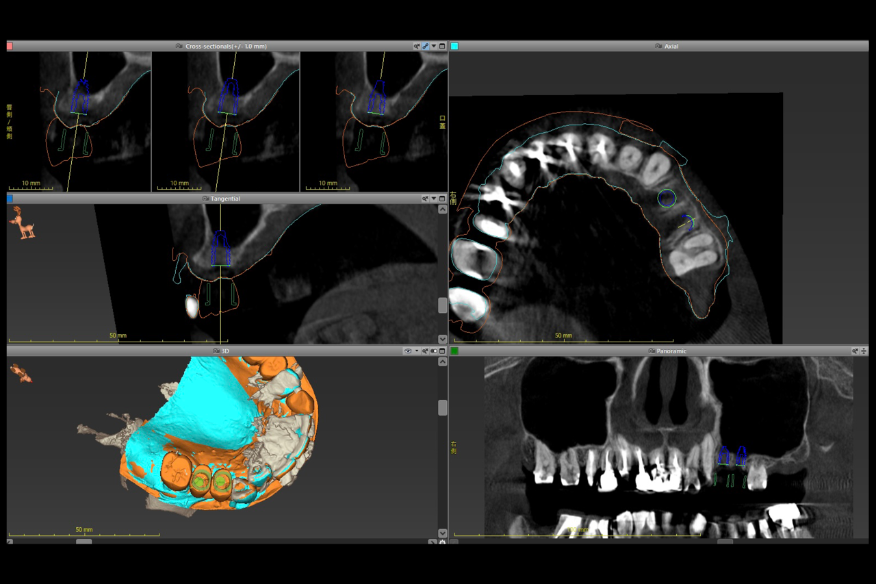Toggle the link views button in Cross-sectionals header
This screenshot has height=584, width=876.
[x=425, y=47]
